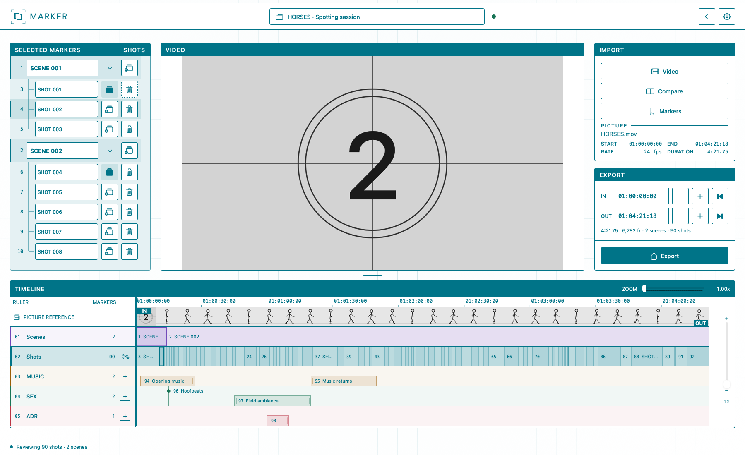Add a marker to the ADR track
The height and width of the screenshot is (455, 745).
point(125,416)
